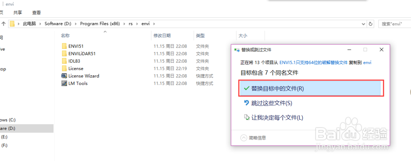Open destination link envi in dialog
Image resolution: width=411 pixels, height=161 pixels.
pos(367,63)
